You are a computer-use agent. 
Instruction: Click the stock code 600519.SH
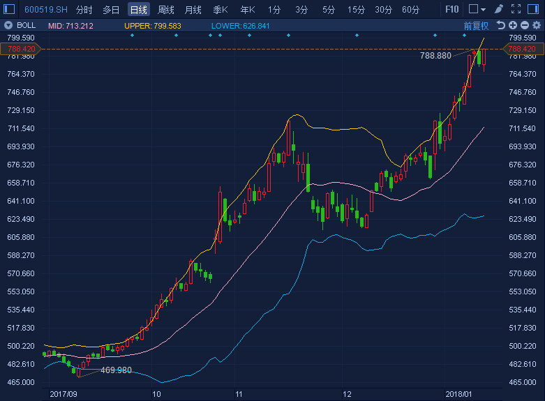point(46,10)
